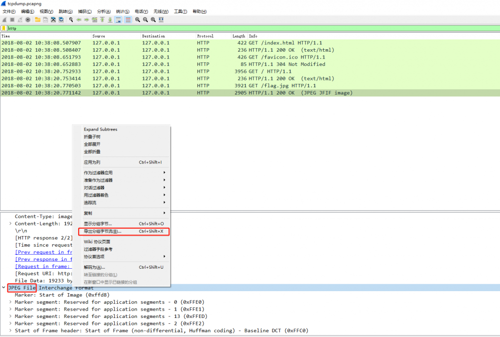Reset text zoom to normal size

(x=153, y=20)
